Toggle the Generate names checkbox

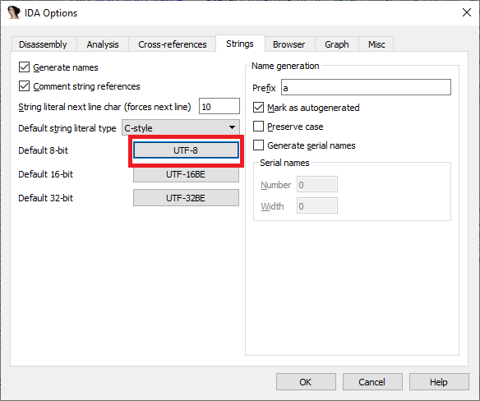click(x=24, y=67)
